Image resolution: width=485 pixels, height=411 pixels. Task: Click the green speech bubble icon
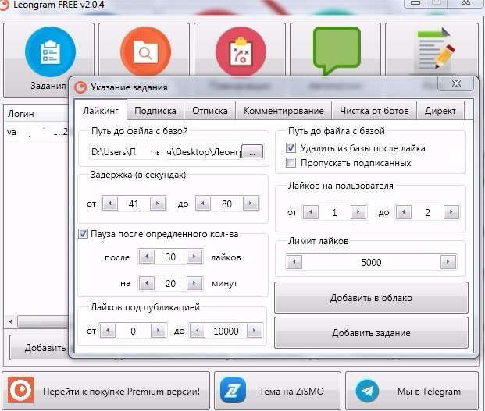point(337,51)
